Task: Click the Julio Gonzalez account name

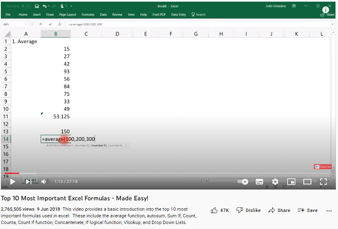Action: (x=276, y=6)
